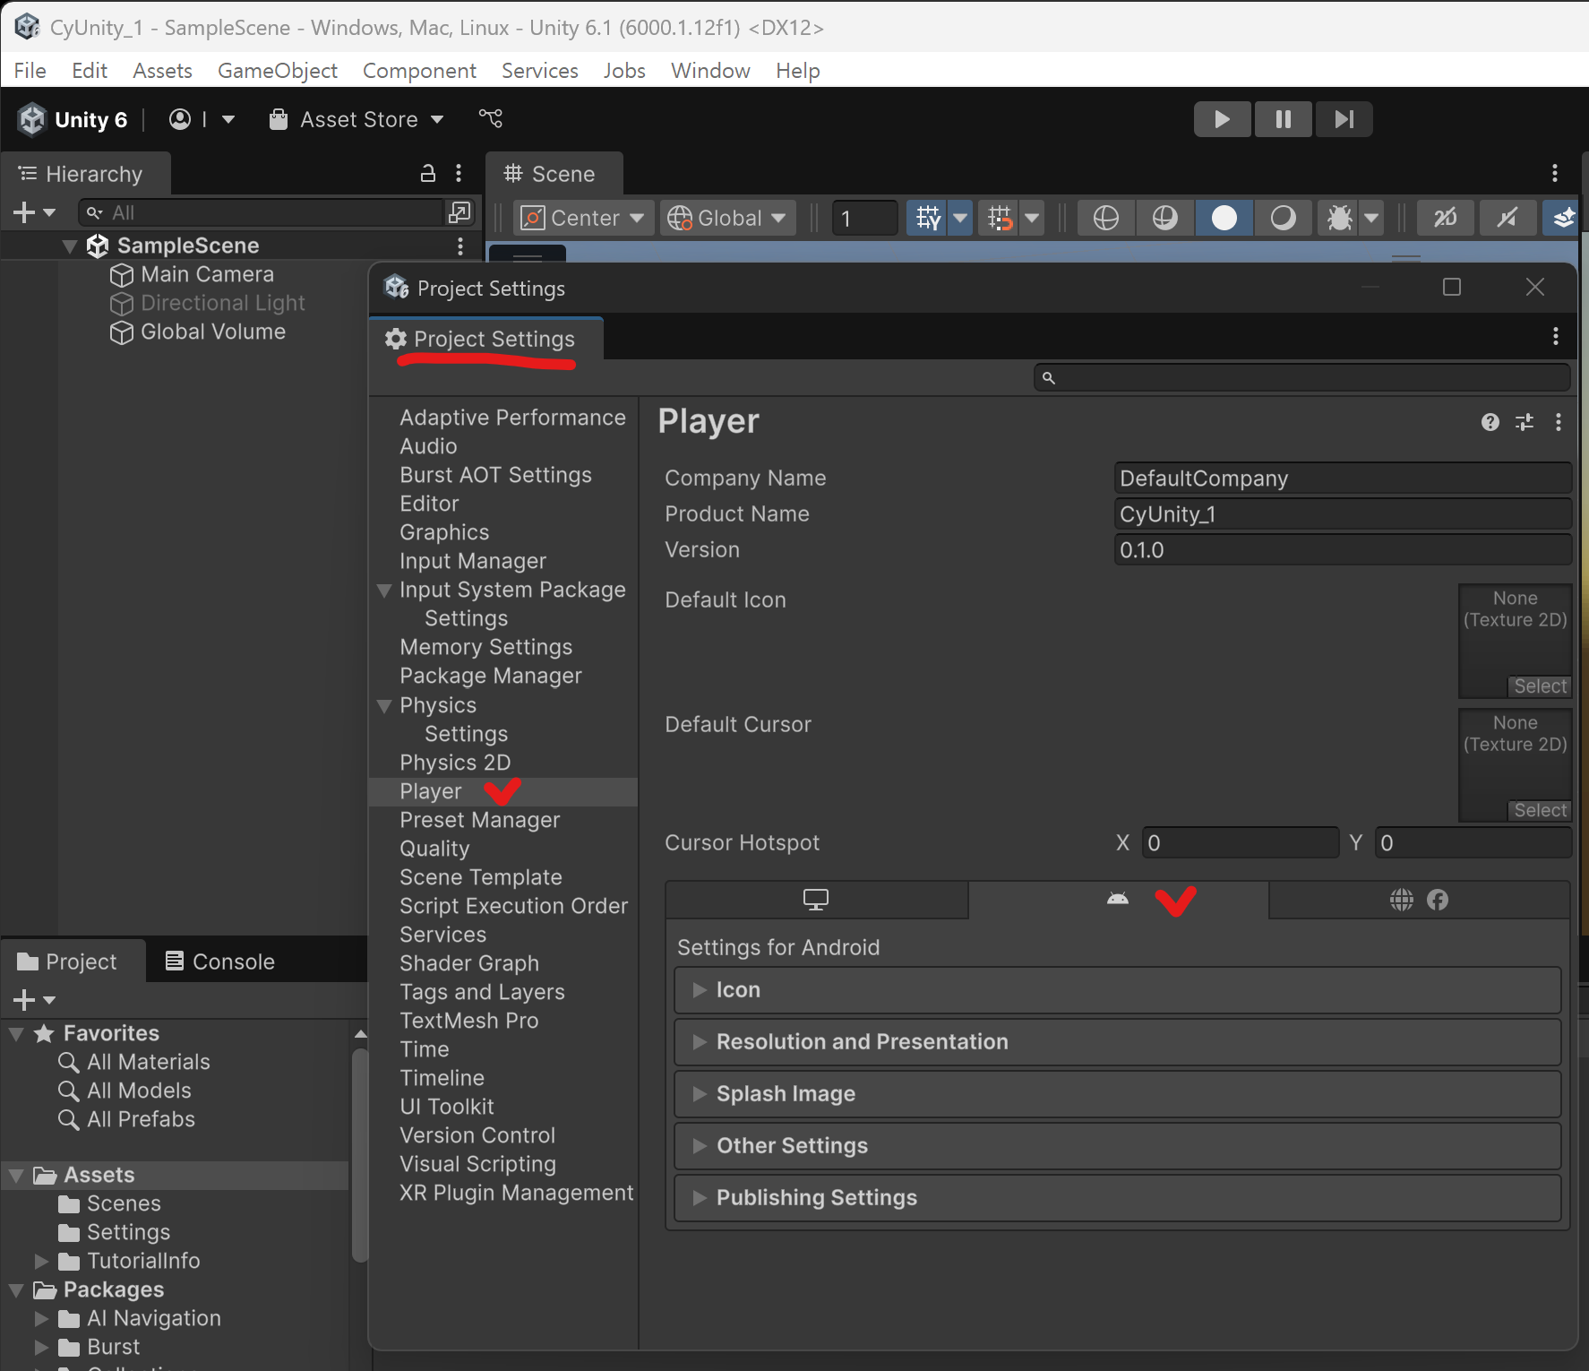Open the Asset Store dropdown

click(357, 119)
